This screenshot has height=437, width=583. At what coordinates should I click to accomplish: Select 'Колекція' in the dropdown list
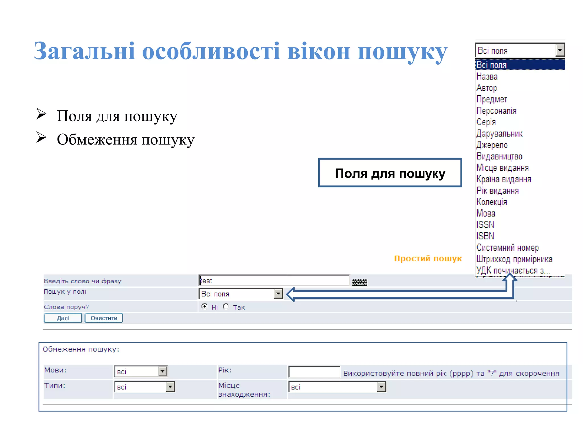(x=520, y=202)
